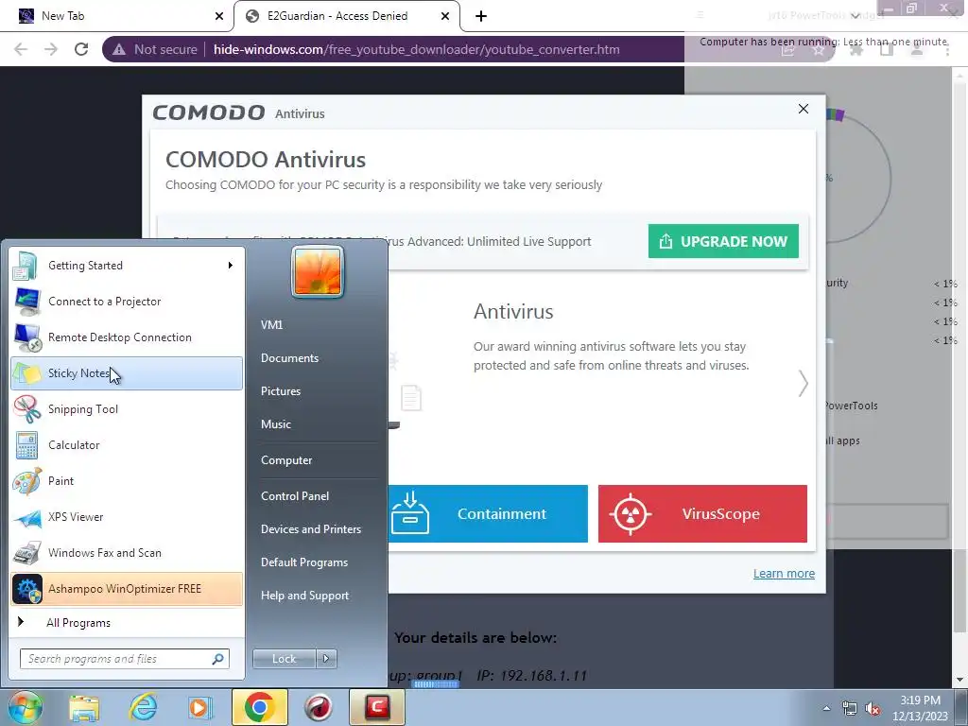Go to next Comodo slide arrow

click(x=803, y=384)
